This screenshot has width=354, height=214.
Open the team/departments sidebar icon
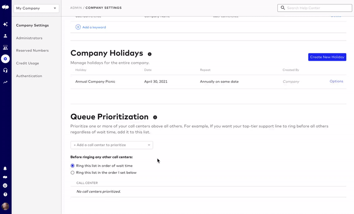[6, 48]
